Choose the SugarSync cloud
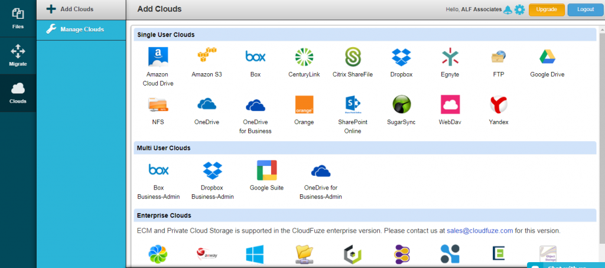This screenshot has width=605, height=268. click(401, 104)
